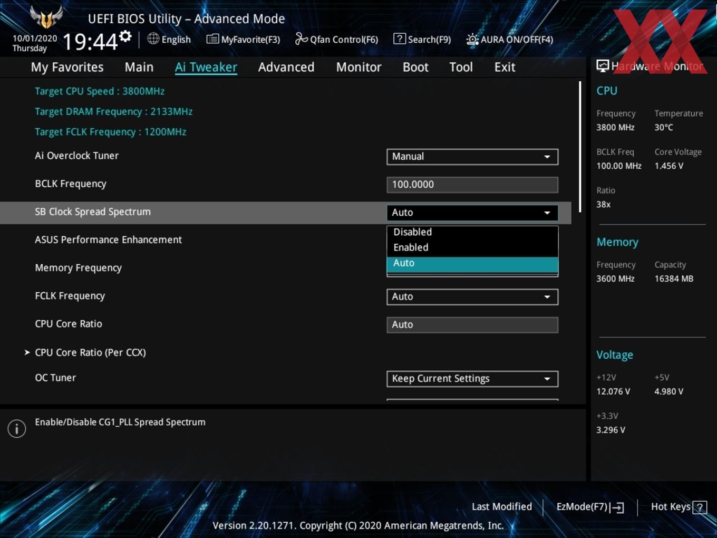Click the Hot Keys question mark icon

pos(700,507)
